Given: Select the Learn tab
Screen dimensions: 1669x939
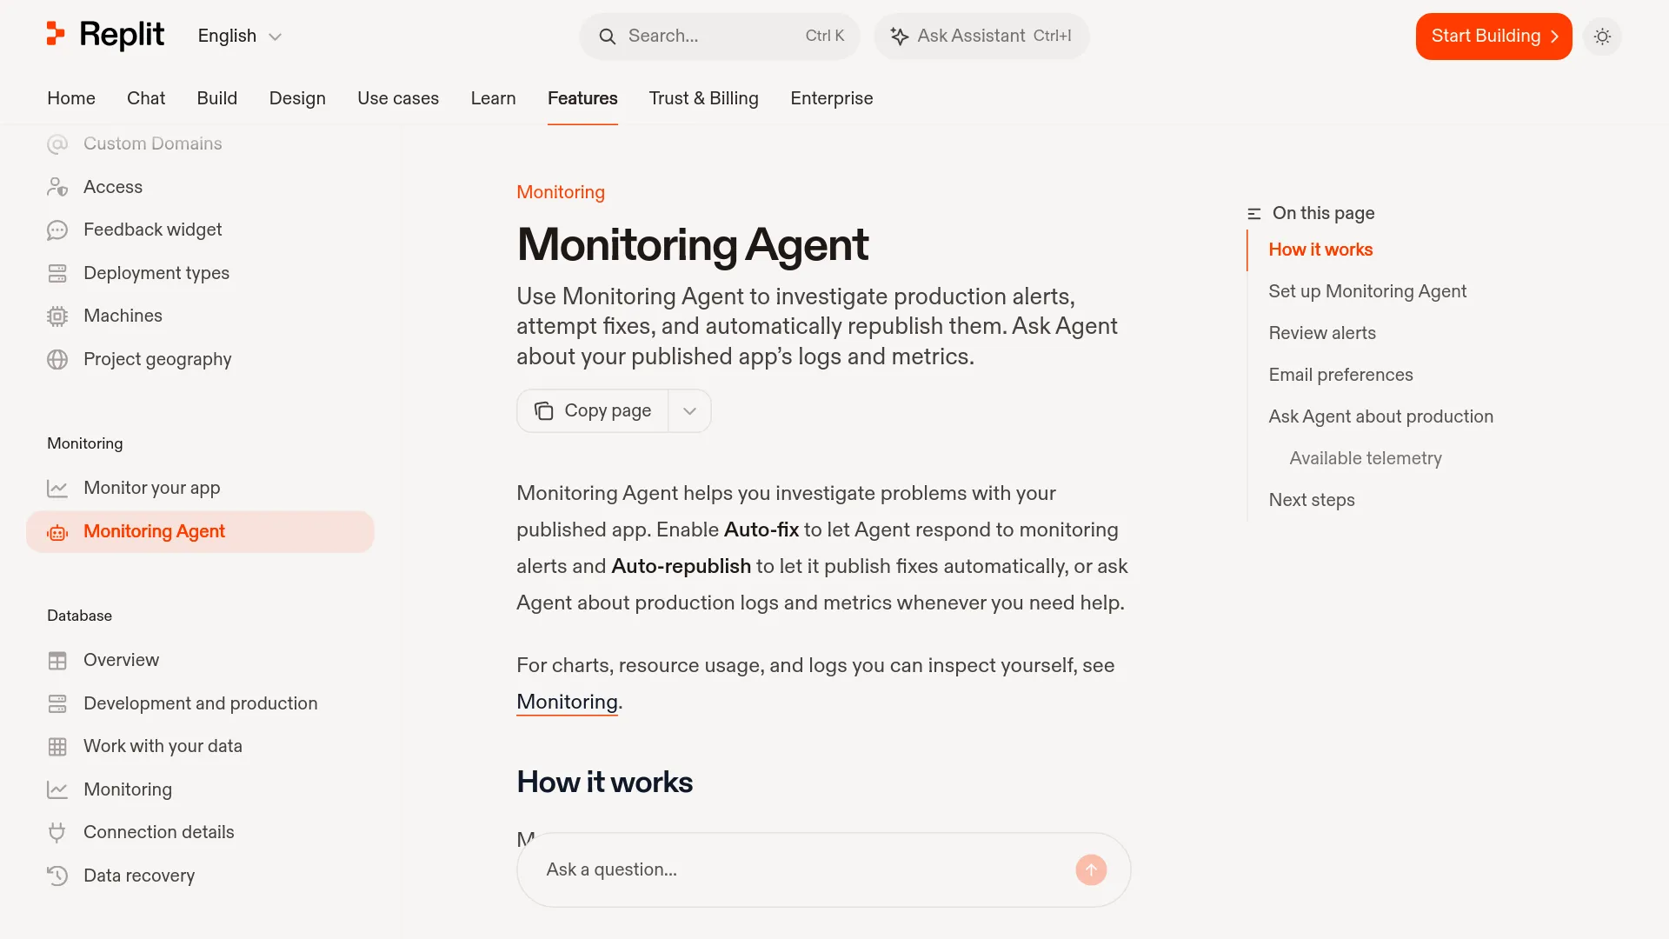Looking at the screenshot, I should point(493,98).
